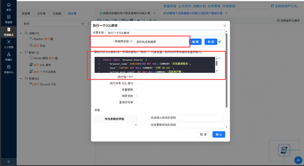Select 执行 Dynamic SQL component
This screenshot has height=166, width=304.
coord(43,84)
